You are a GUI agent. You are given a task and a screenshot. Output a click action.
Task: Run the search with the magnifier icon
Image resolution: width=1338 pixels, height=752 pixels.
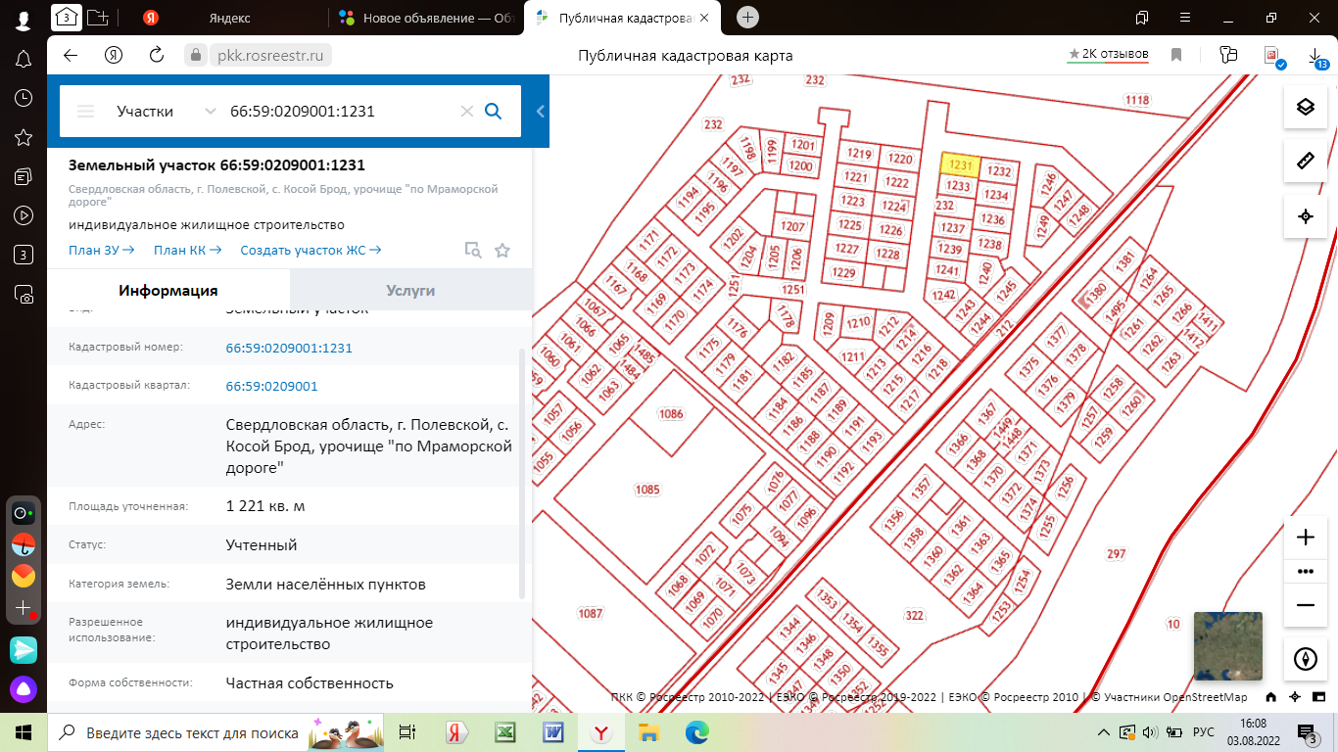tap(494, 112)
